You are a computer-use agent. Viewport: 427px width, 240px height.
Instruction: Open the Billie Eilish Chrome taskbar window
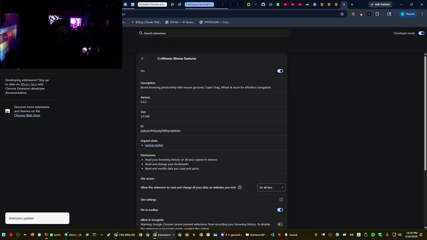pos(124,235)
